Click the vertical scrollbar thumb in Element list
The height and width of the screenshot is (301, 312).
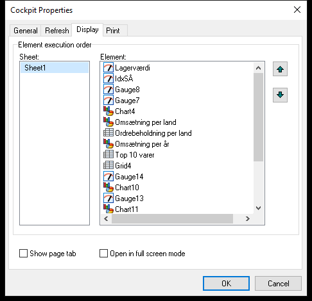pos(258,117)
